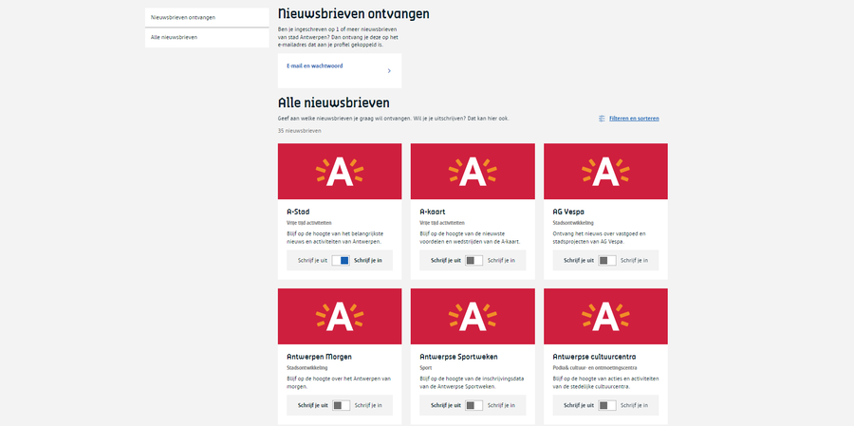
Task: Toggle the Antwerpen Morgen subscription switch
Action: click(341, 405)
